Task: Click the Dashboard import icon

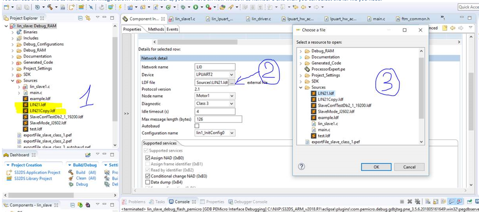Action: click(88, 155)
